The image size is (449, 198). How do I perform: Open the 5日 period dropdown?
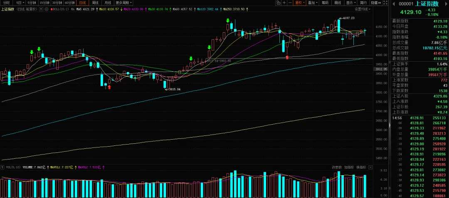pos(20,3)
